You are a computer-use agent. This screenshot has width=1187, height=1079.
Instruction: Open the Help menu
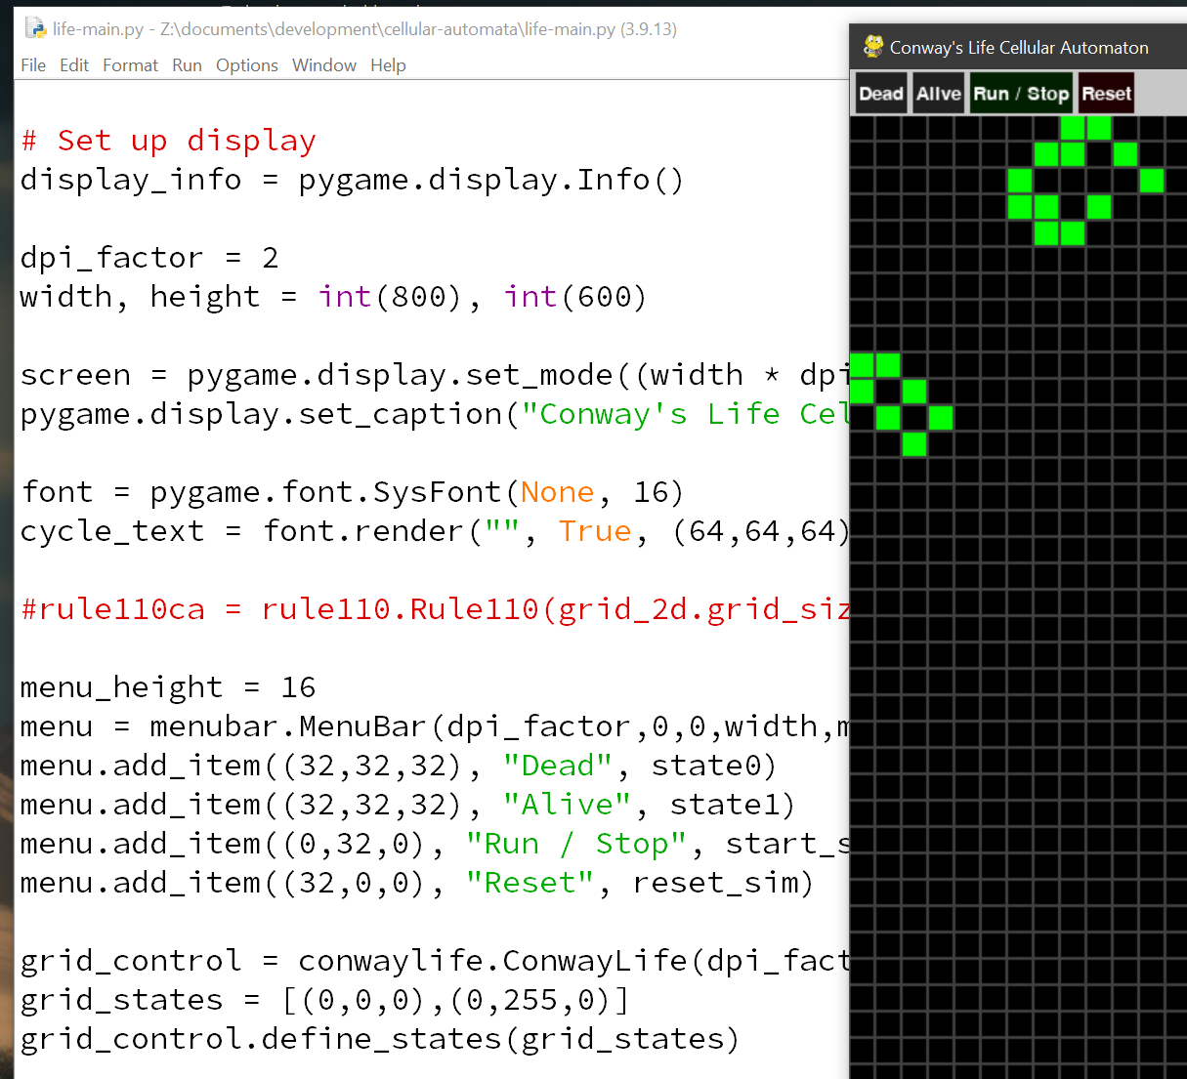click(x=388, y=65)
